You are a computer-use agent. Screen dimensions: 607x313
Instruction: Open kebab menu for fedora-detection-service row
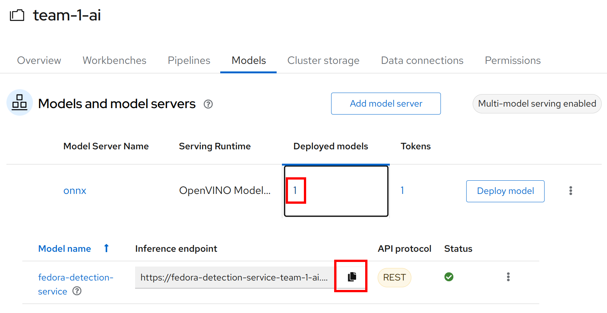[x=508, y=277]
